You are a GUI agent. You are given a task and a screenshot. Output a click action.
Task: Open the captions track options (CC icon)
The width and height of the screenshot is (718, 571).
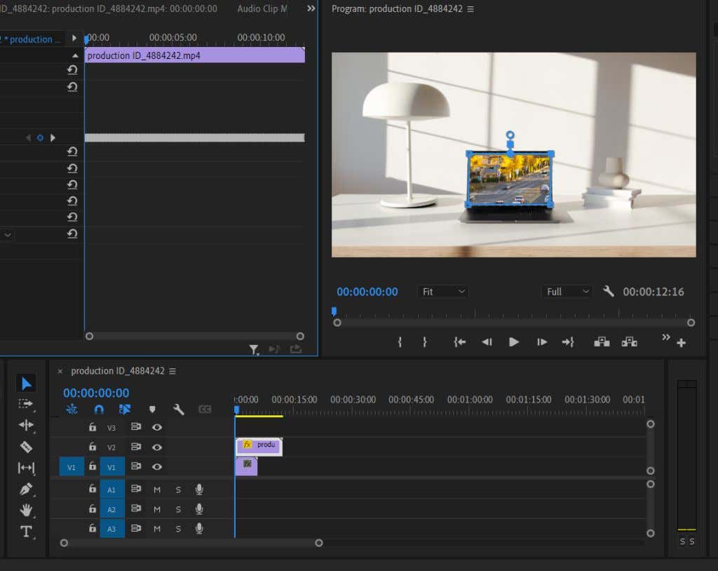tap(205, 408)
